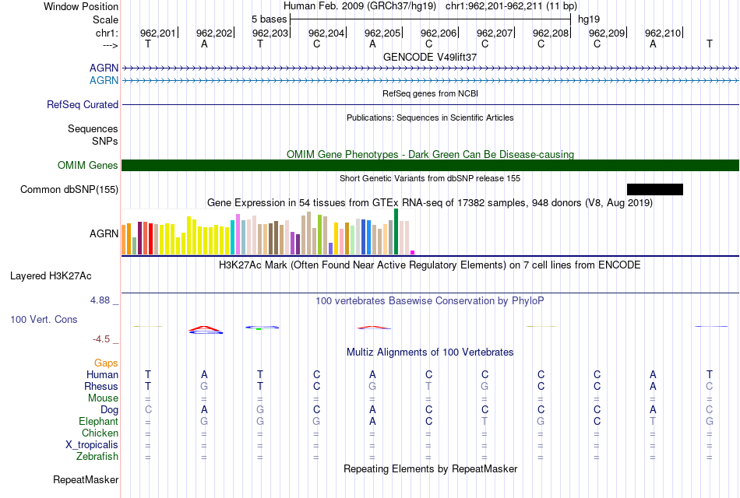Open Publications: Sequences in Scientific Articles title
The image size is (740, 498).
coord(430,117)
